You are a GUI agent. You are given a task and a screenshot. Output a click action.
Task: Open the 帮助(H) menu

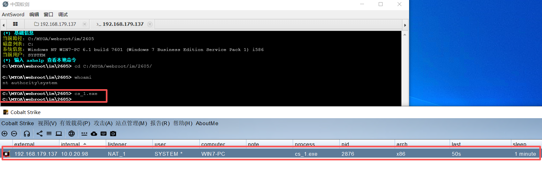pos(183,123)
